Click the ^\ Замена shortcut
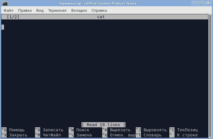213x139 pixels. (x=80, y=135)
